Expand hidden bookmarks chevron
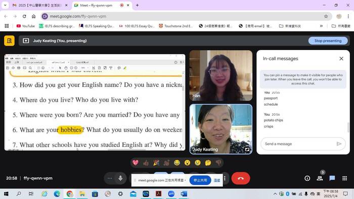Image resolution: width=354 pixels, height=199 pixels. (x=321, y=26)
